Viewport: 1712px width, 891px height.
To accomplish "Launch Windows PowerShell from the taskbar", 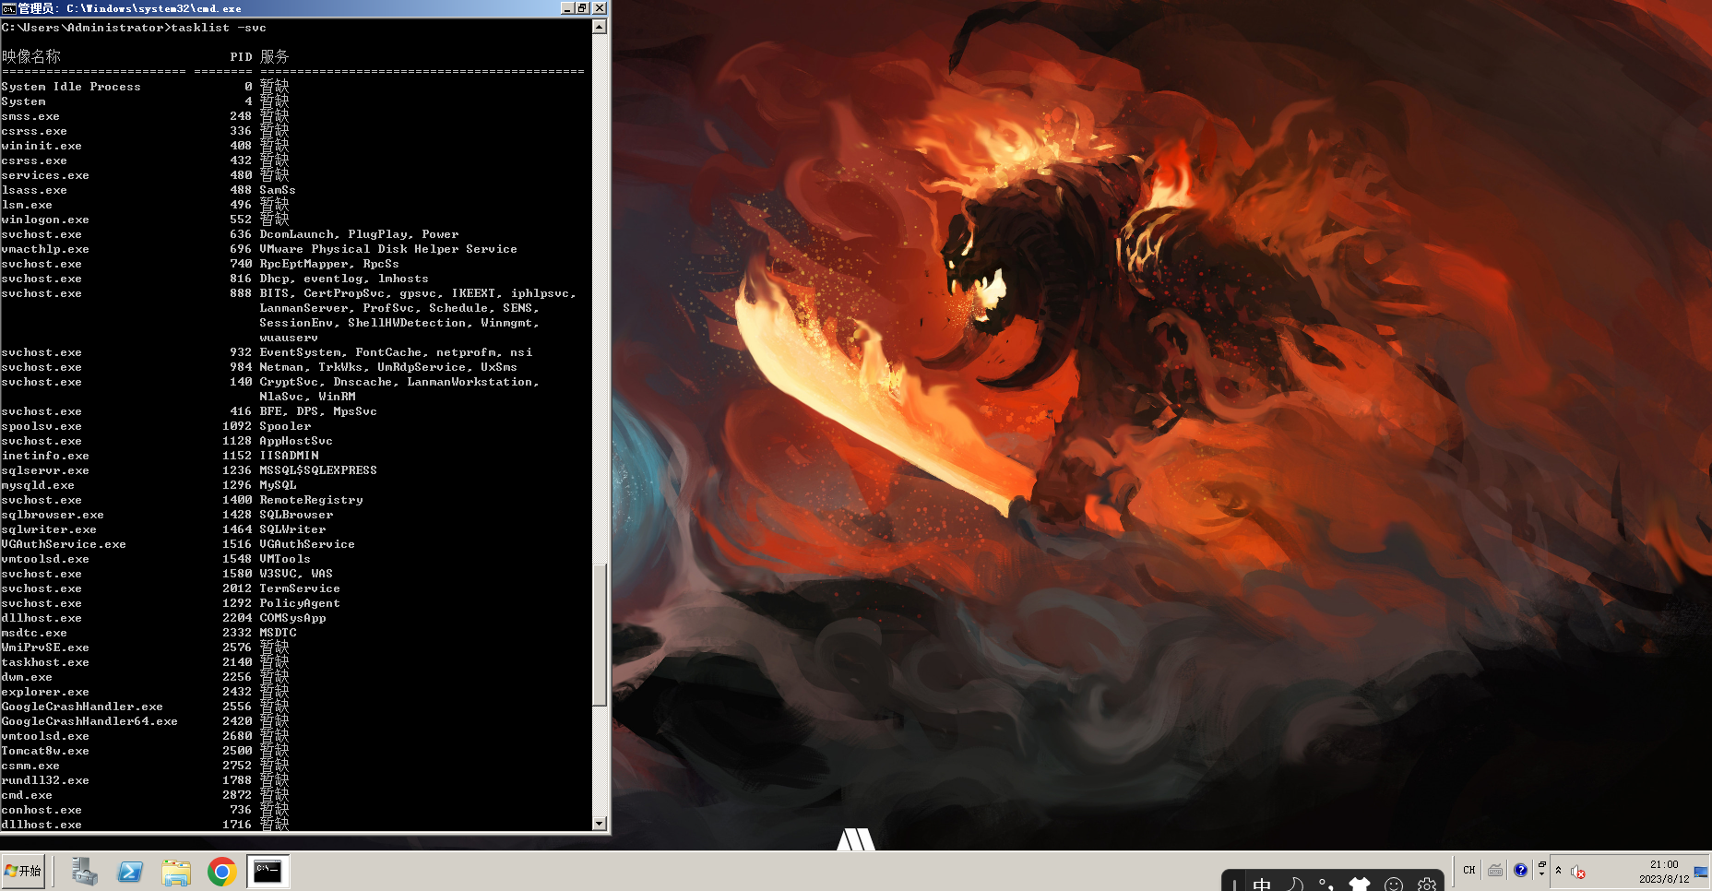I will click(130, 870).
